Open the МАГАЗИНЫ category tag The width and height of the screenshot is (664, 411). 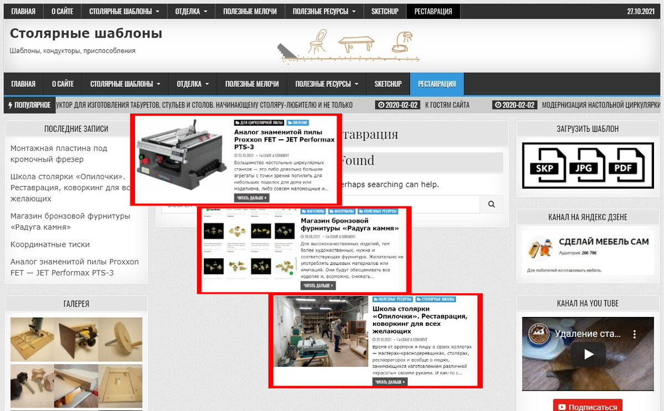[314, 211]
